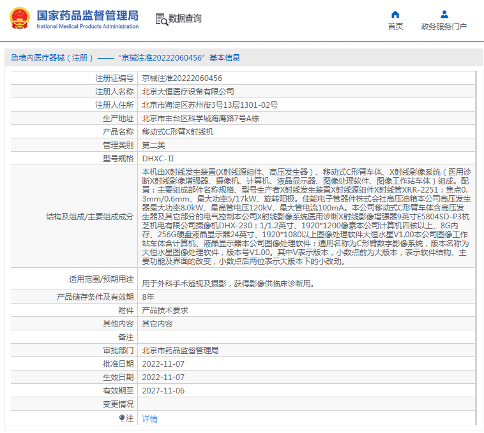This screenshot has height=433, width=484.
Task: Select 北京市药品监督管理局 approval department
Action: [x=180, y=350]
